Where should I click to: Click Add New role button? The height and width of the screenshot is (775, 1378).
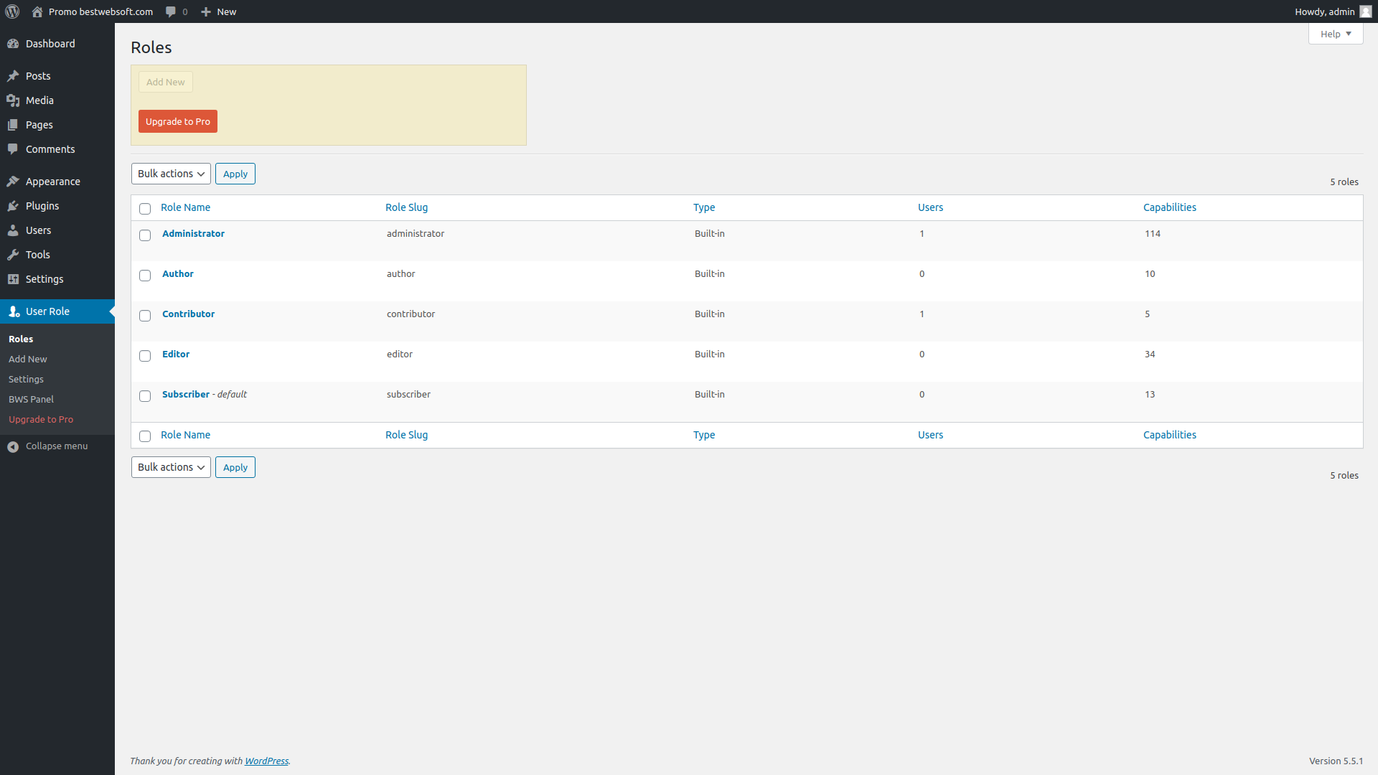[x=166, y=81]
